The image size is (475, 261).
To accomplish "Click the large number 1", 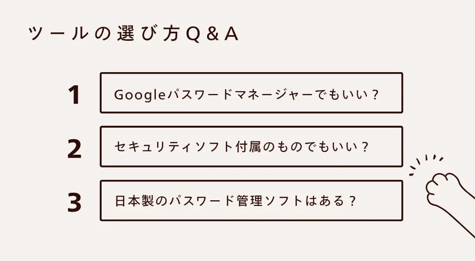I will click(74, 95).
